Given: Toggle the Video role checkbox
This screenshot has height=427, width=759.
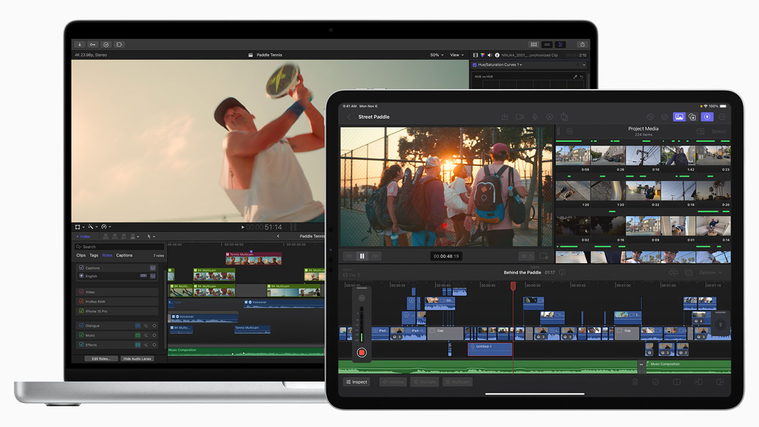Looking at the screenshot, I should click(82, 292).
